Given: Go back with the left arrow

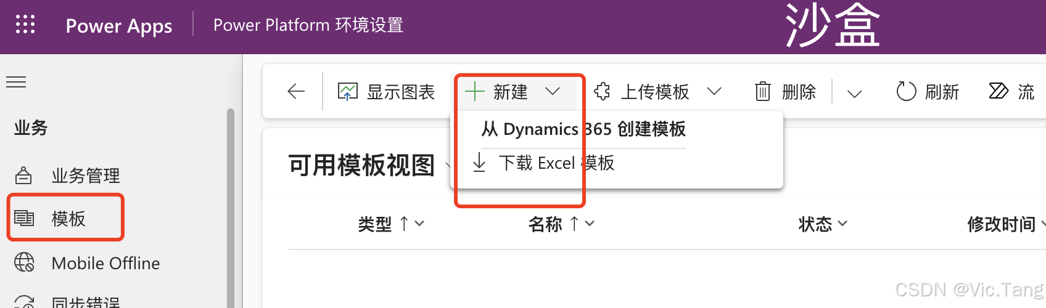Looking at the screenshot, I should [x=296, y=92].
